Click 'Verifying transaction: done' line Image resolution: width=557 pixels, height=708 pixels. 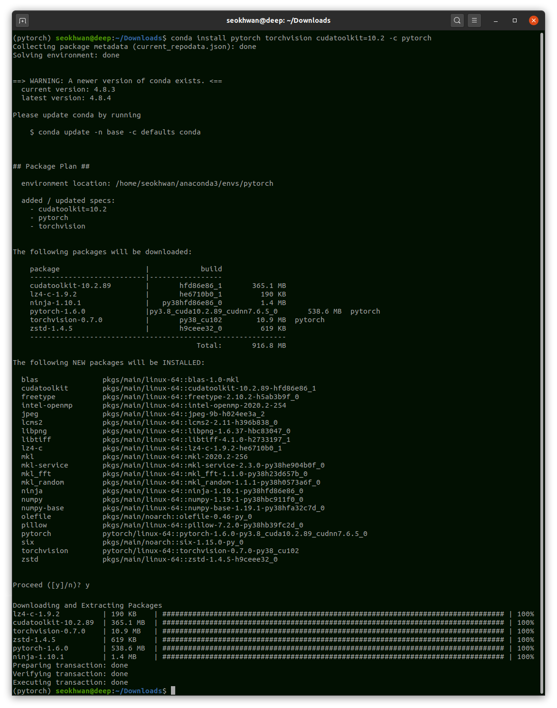(x=70, y=674)
